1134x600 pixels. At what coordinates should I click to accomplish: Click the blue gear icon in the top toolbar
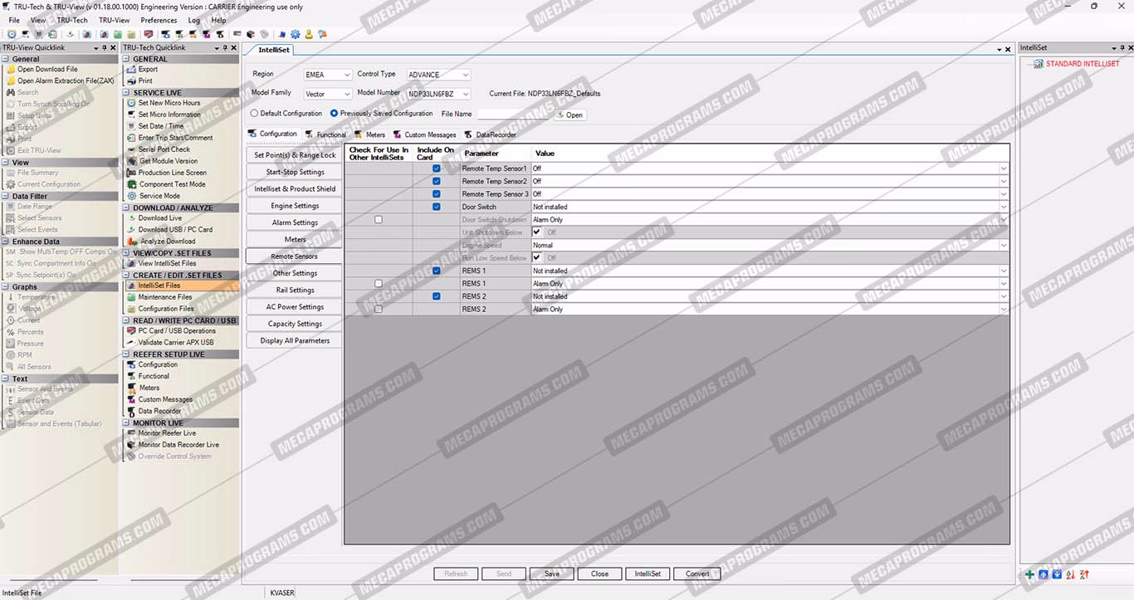tap(296, 34)
